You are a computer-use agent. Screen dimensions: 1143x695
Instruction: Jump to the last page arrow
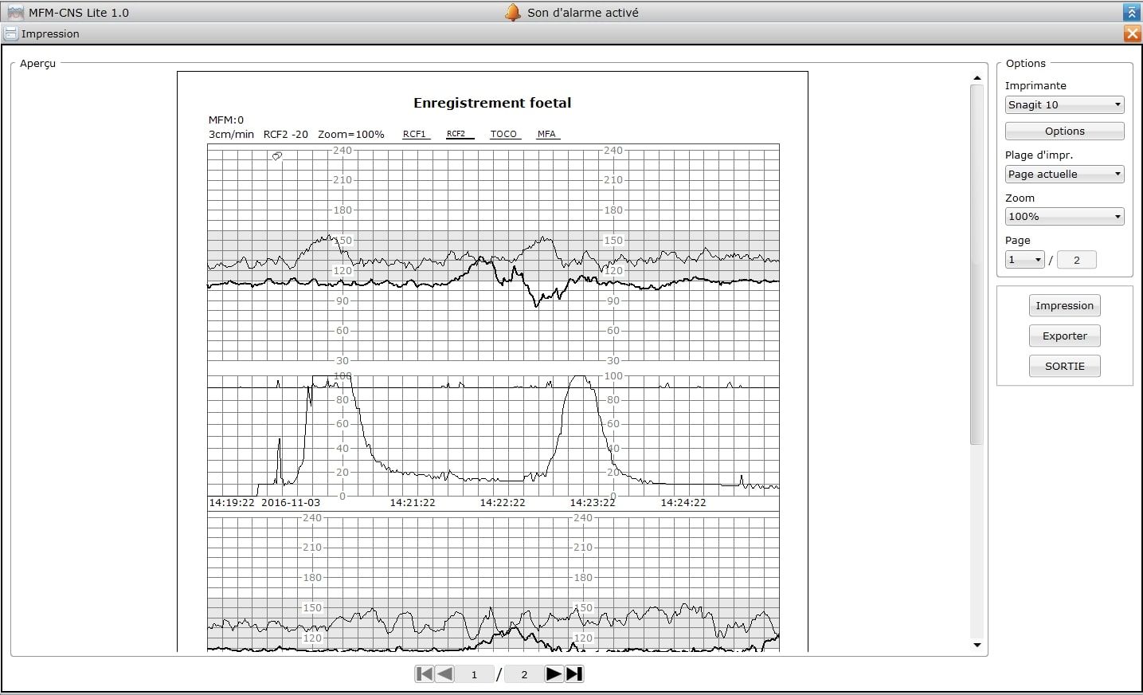(x=574, y=674)
